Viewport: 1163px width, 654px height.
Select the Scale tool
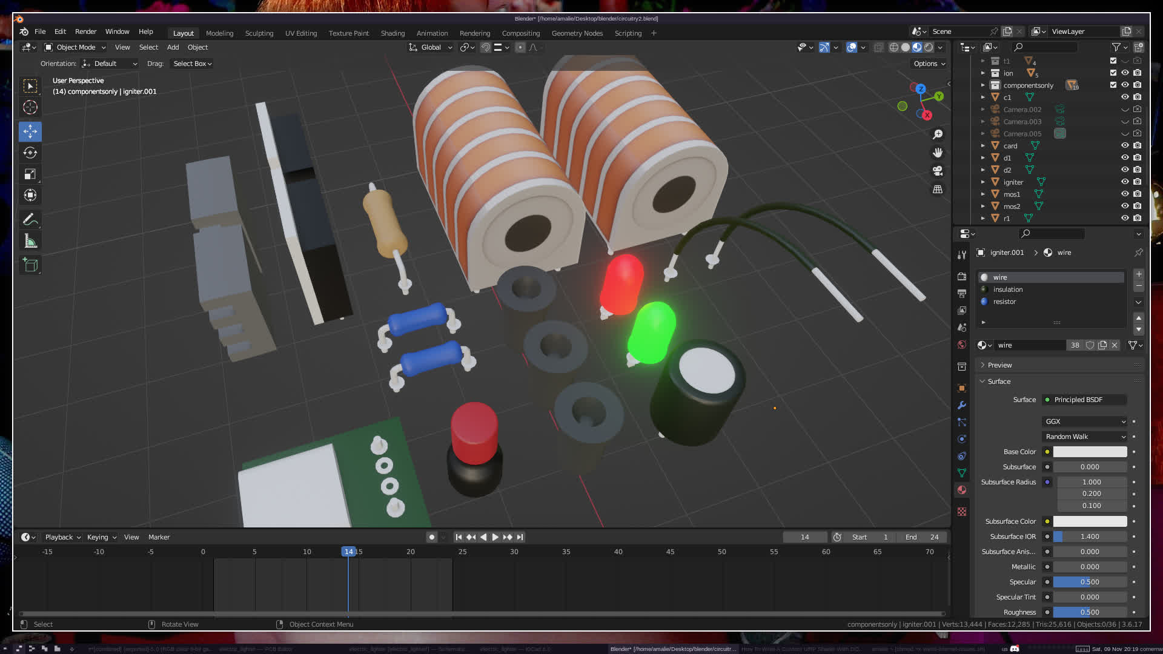point(30,174)
